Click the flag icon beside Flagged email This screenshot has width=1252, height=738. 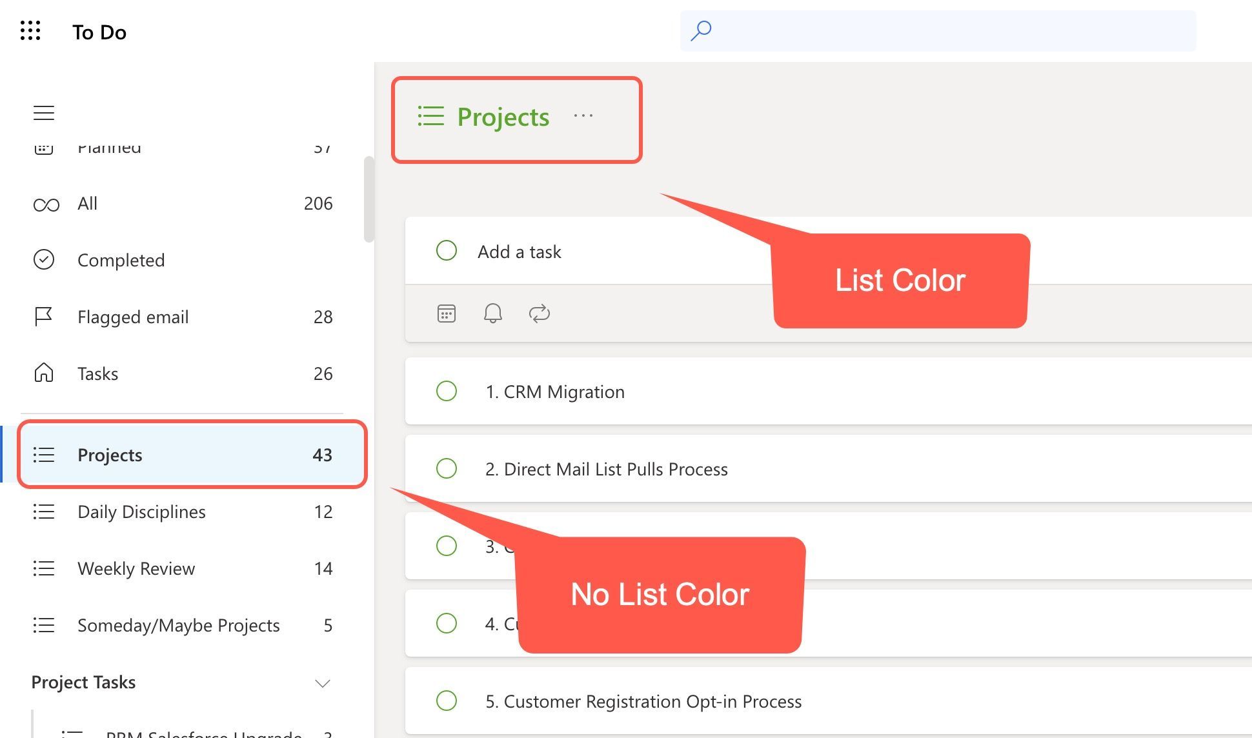(44, 317)
